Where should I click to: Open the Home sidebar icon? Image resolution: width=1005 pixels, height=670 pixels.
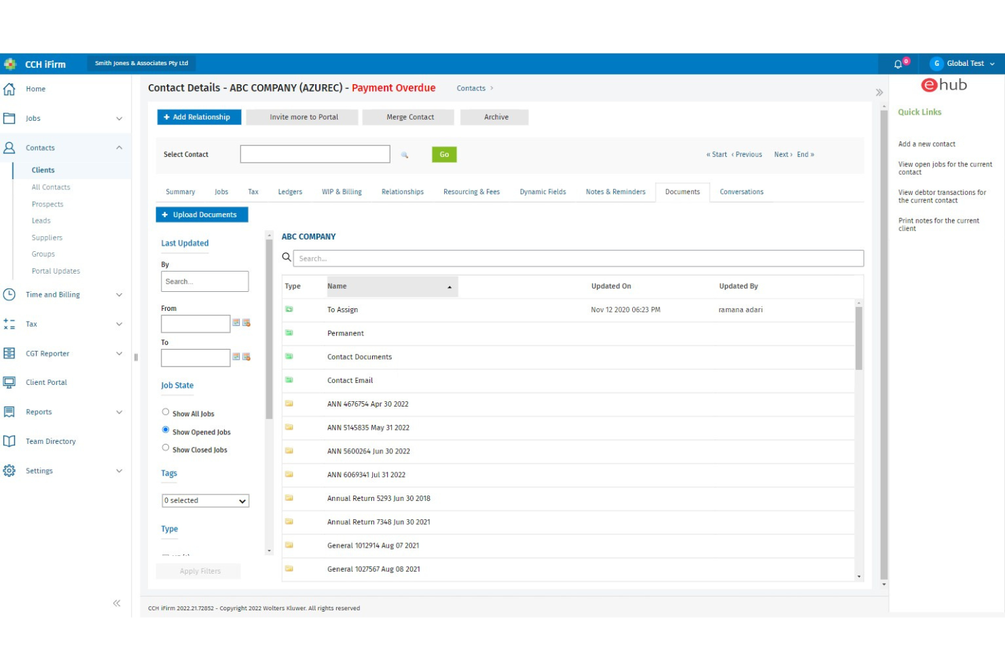point(10,89)
